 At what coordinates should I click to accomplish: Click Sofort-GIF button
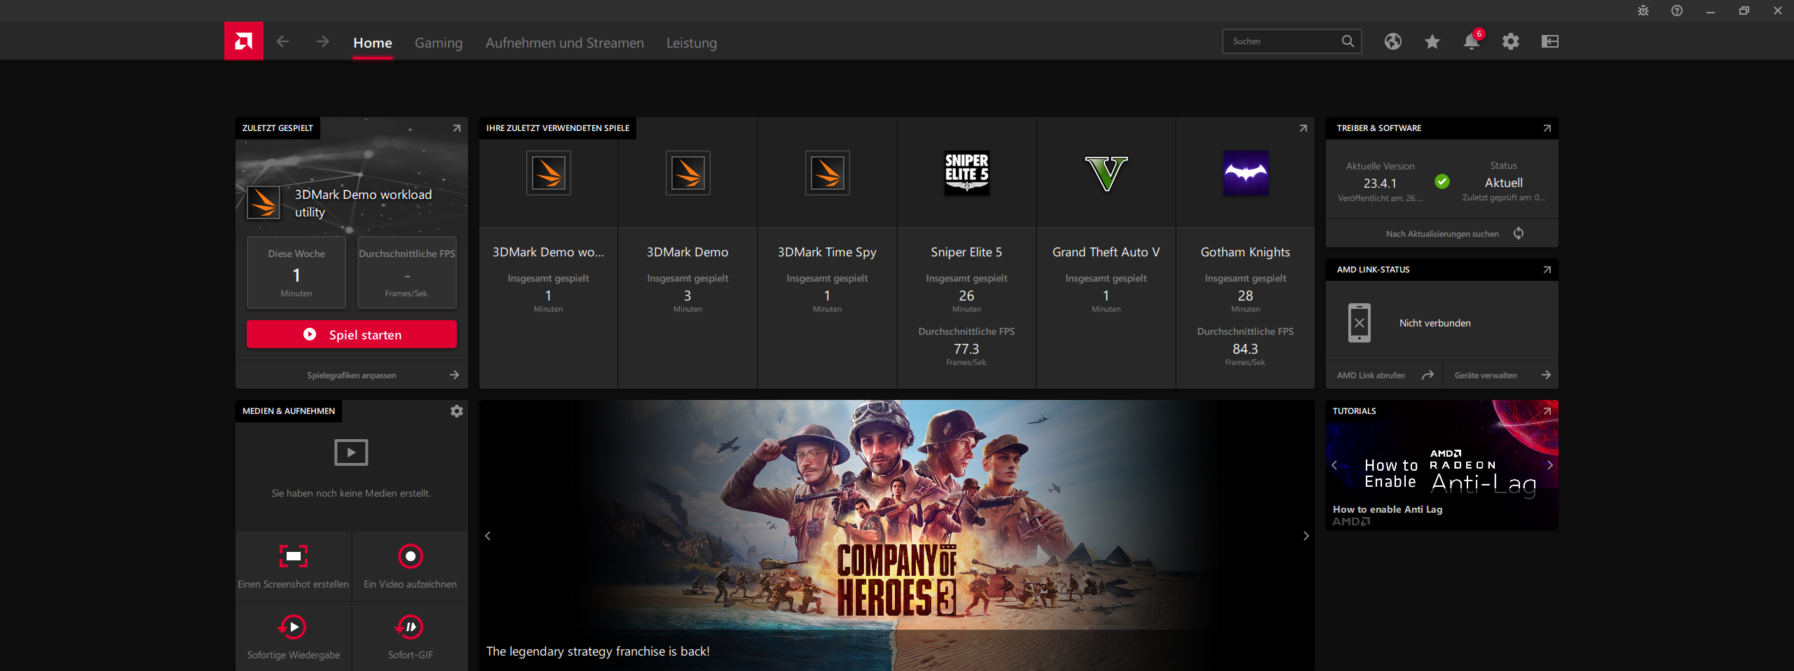pyautogui.click(x=410, y=637)
